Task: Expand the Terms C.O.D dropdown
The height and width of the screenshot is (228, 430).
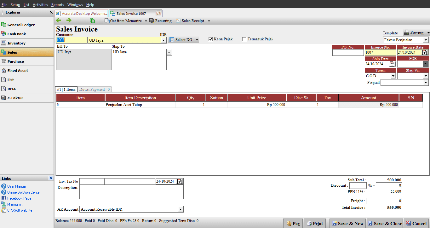Action: (393, 76)
